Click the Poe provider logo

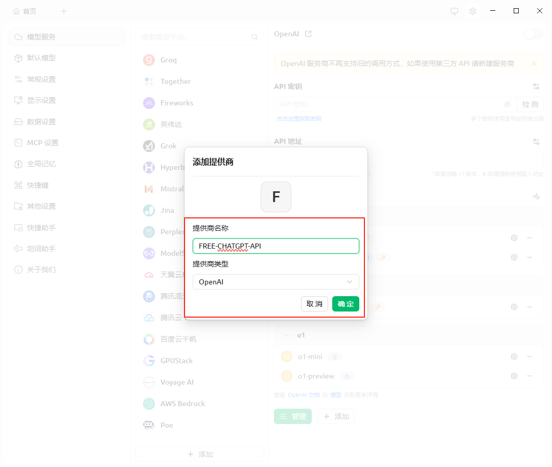pyautogui.click(x=149, y=425)
